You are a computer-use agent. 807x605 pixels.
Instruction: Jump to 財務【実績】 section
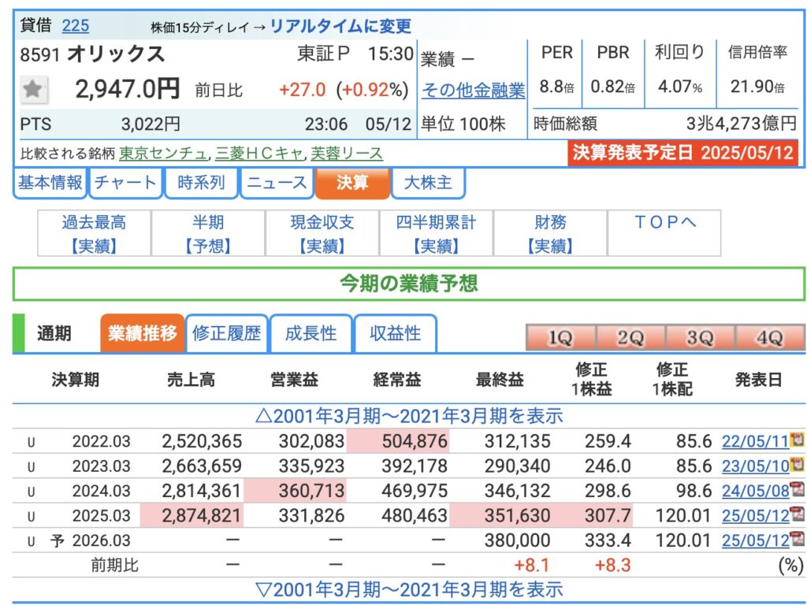(x=551, y=233)
